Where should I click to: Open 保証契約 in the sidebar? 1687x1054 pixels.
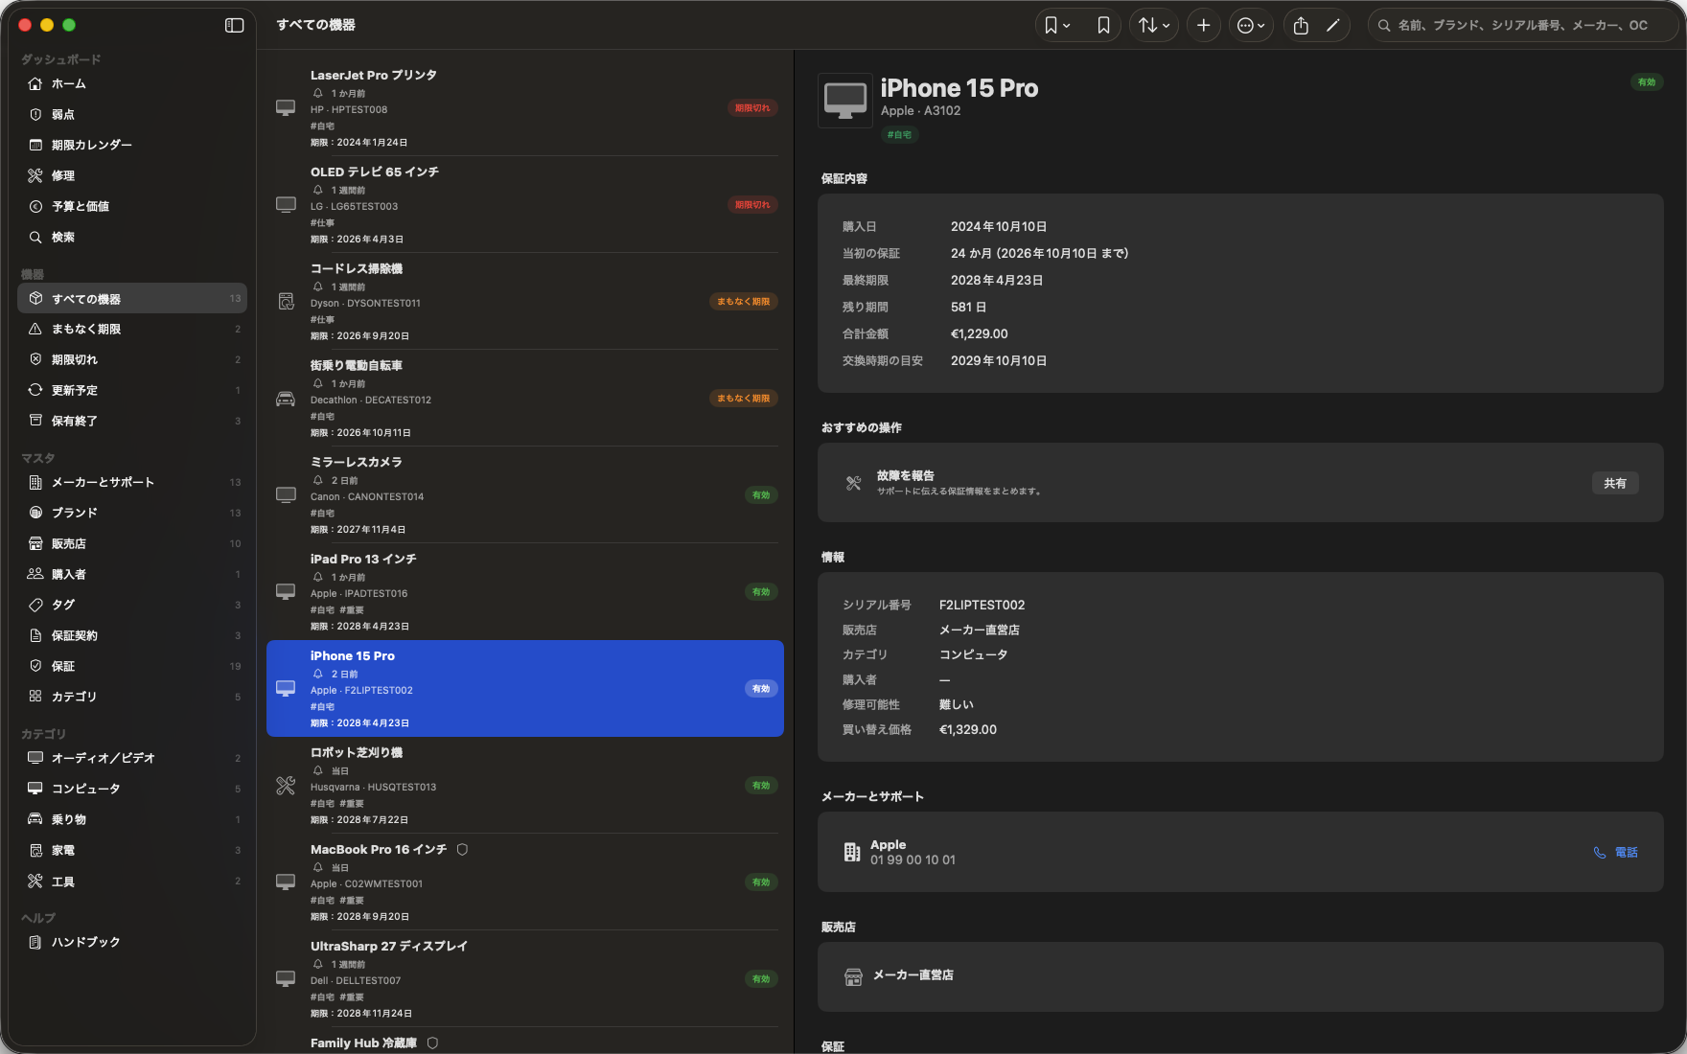(132, 636)
